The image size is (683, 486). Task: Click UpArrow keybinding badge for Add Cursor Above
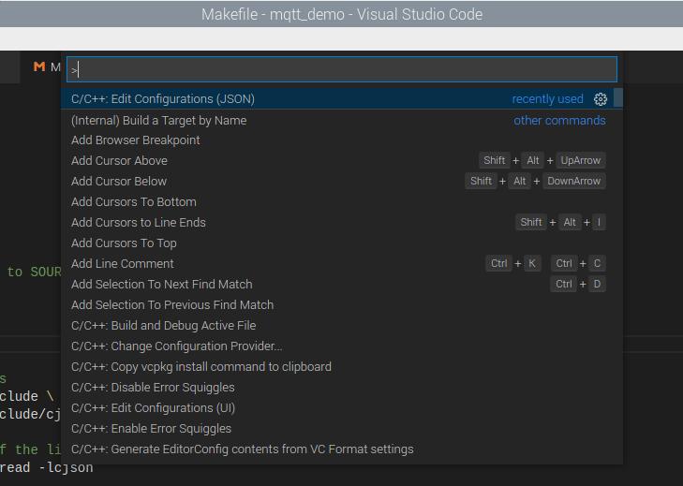581,160
